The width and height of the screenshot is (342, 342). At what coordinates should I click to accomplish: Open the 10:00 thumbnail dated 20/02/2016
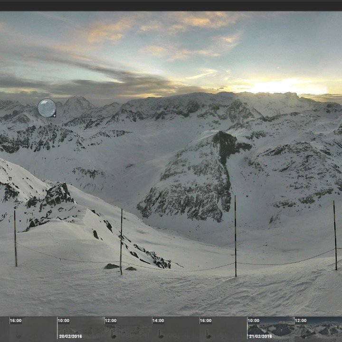(81, 328)
